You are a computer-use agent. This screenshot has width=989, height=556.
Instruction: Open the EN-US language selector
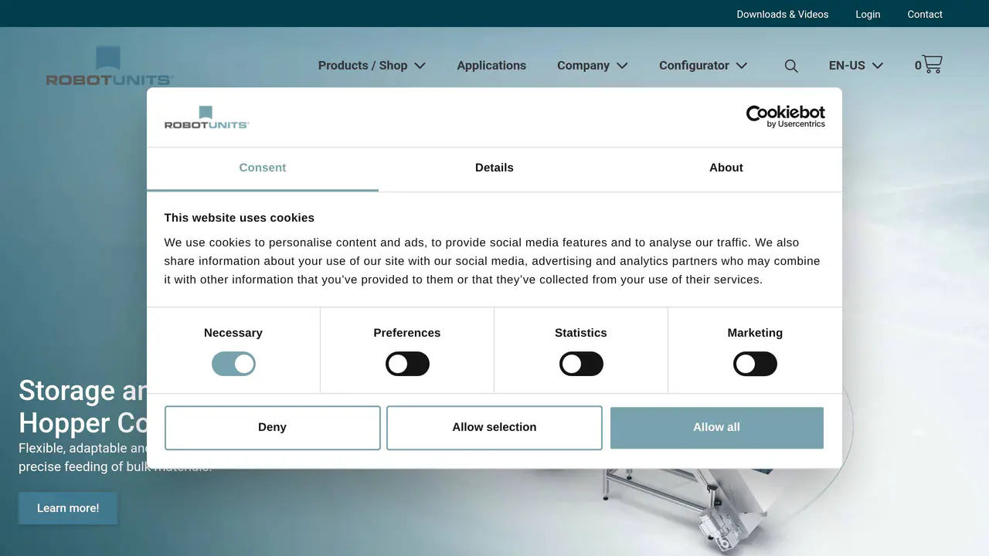pos(855,66)
